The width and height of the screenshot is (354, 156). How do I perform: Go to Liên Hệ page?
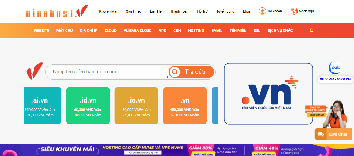(156, 11)
